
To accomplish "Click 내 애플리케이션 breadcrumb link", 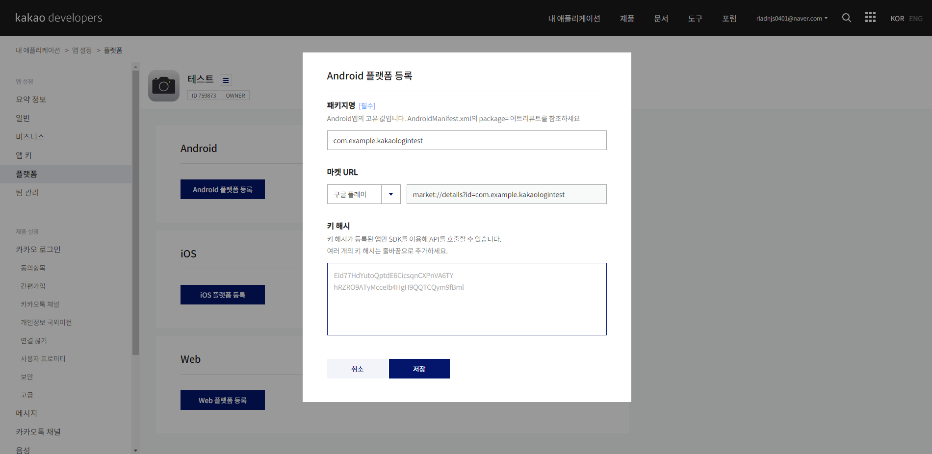I will click(38, 50).
